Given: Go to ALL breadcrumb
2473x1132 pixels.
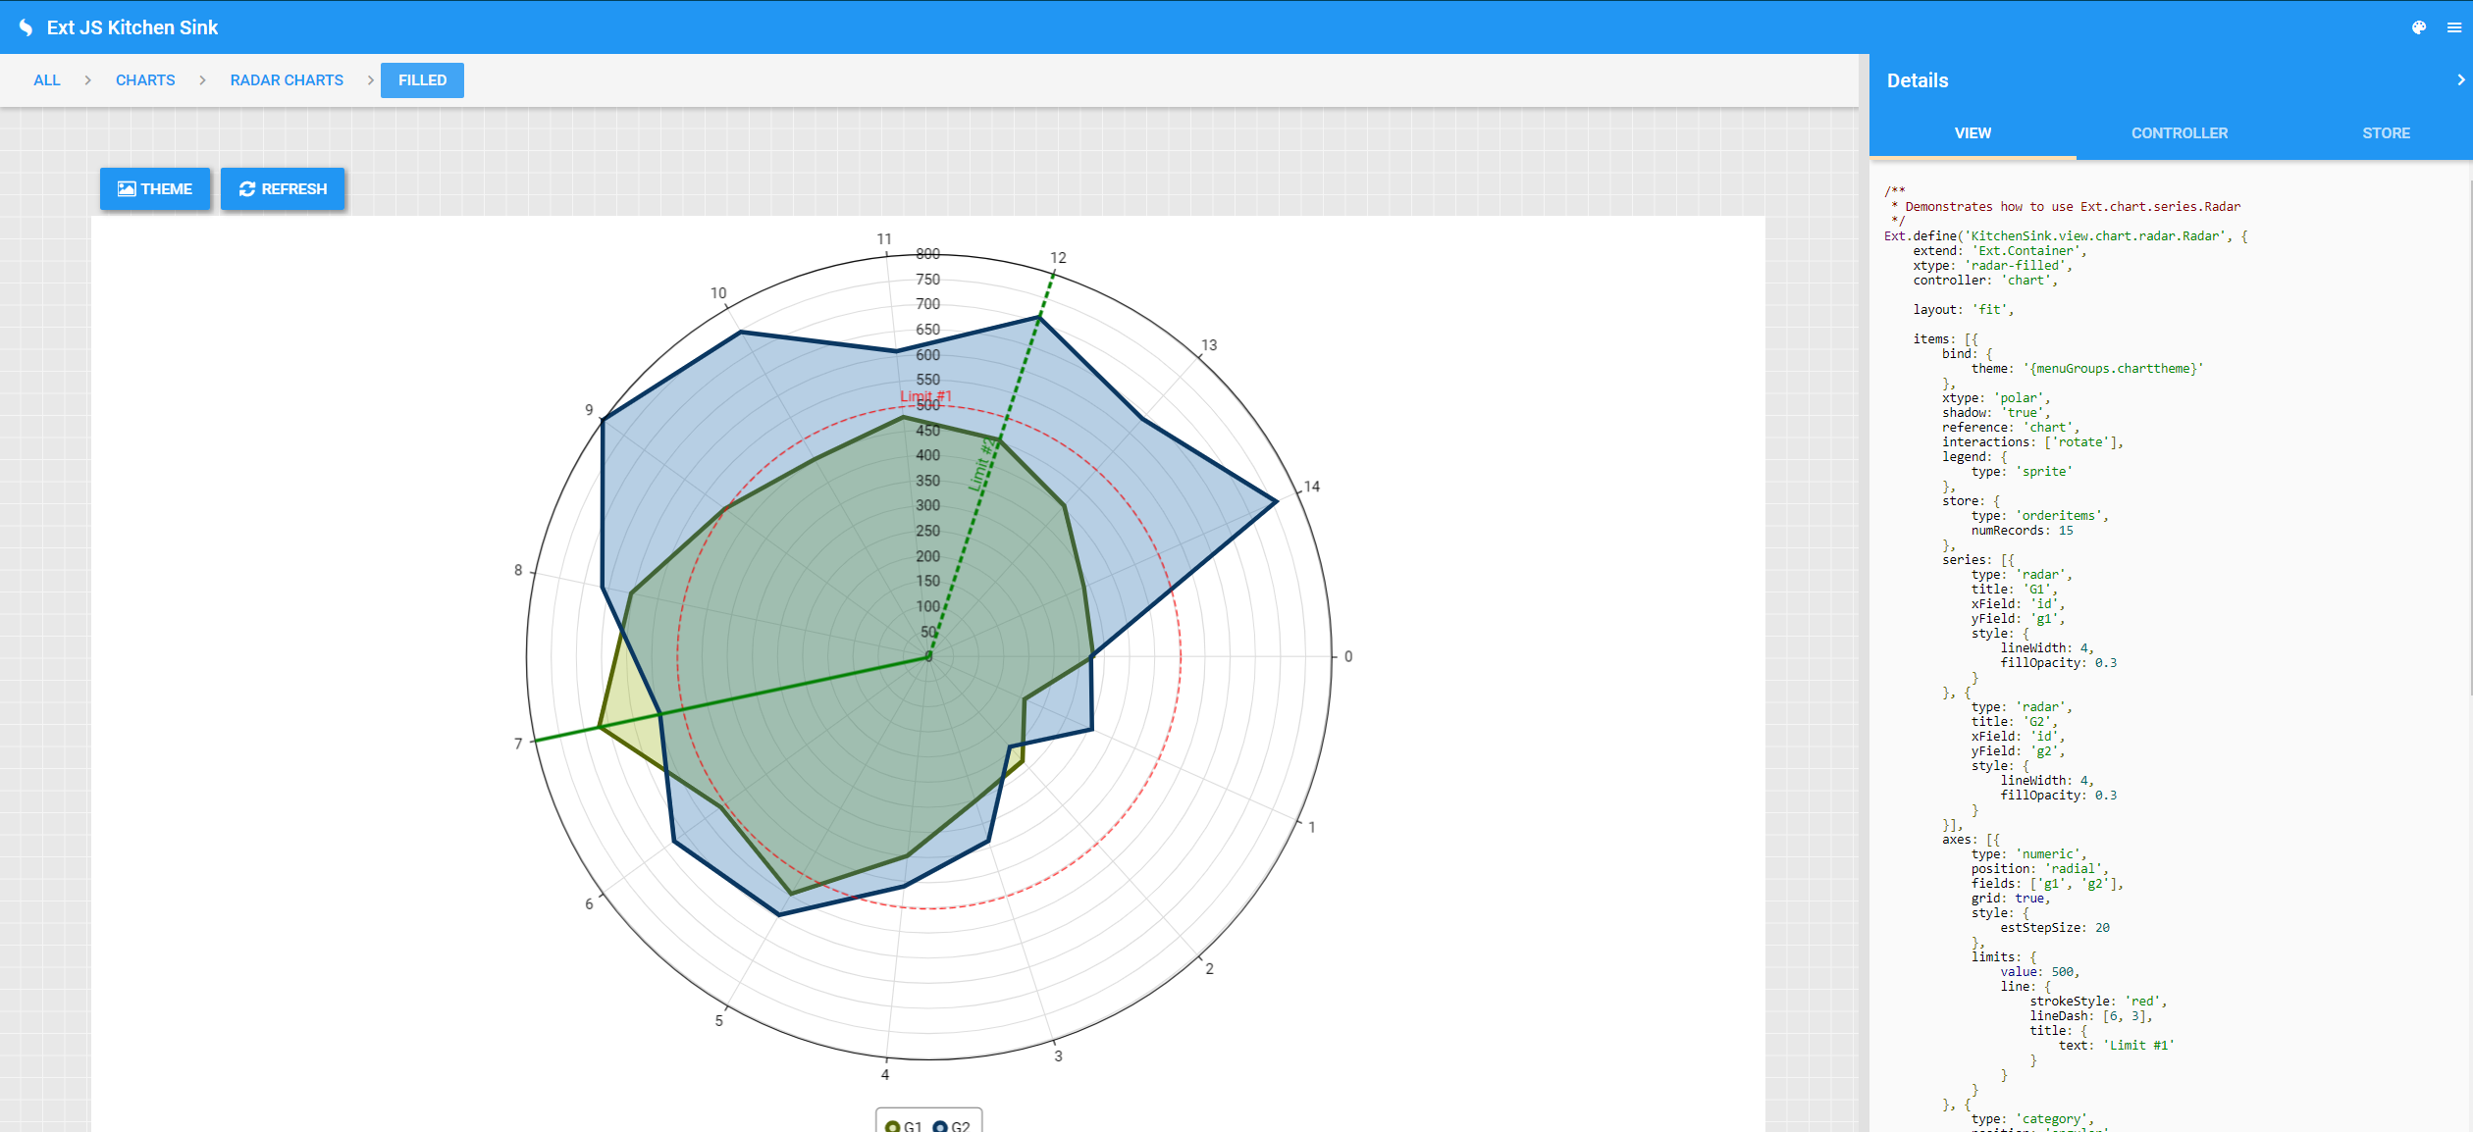Looking at the screenshot, I should pyautogui.click(x=46, y=80).
